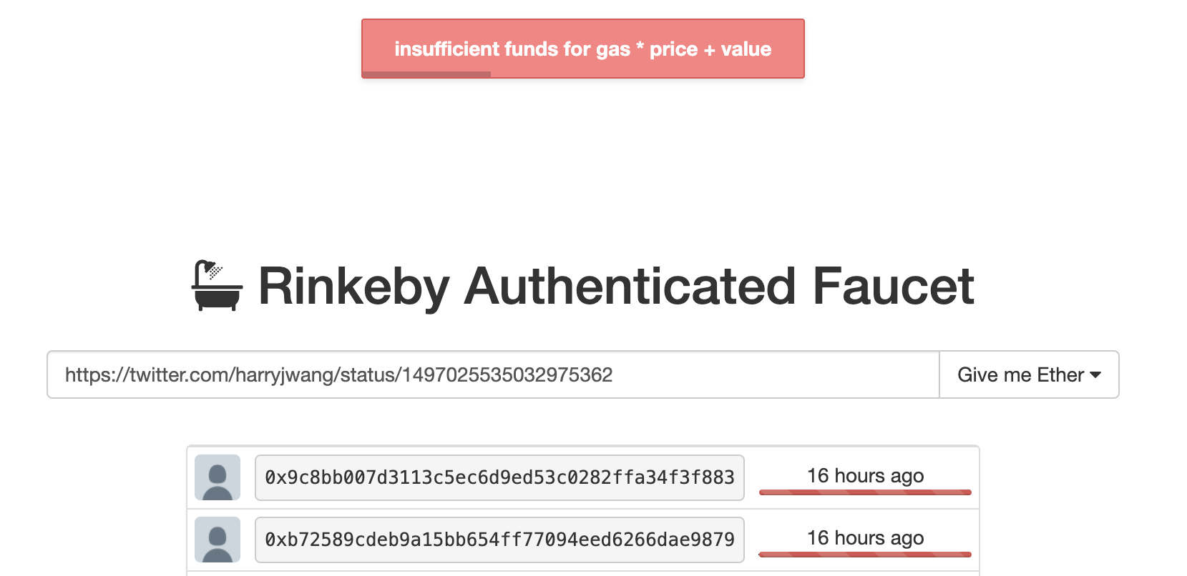Click the avatar icon for address 0x9c8bb007

pyautogui.click(x=218, y=477)
